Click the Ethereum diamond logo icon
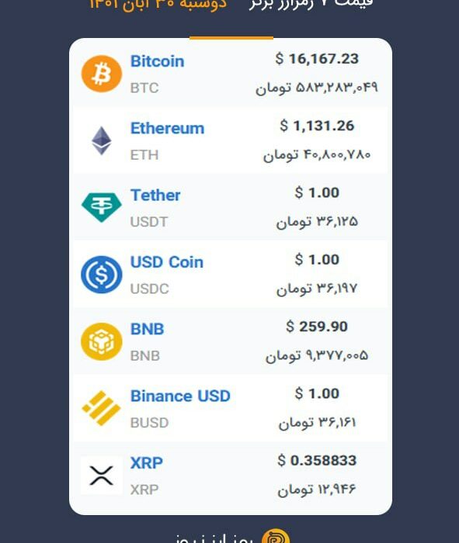 pyautogui.click(x=102, y=140)
